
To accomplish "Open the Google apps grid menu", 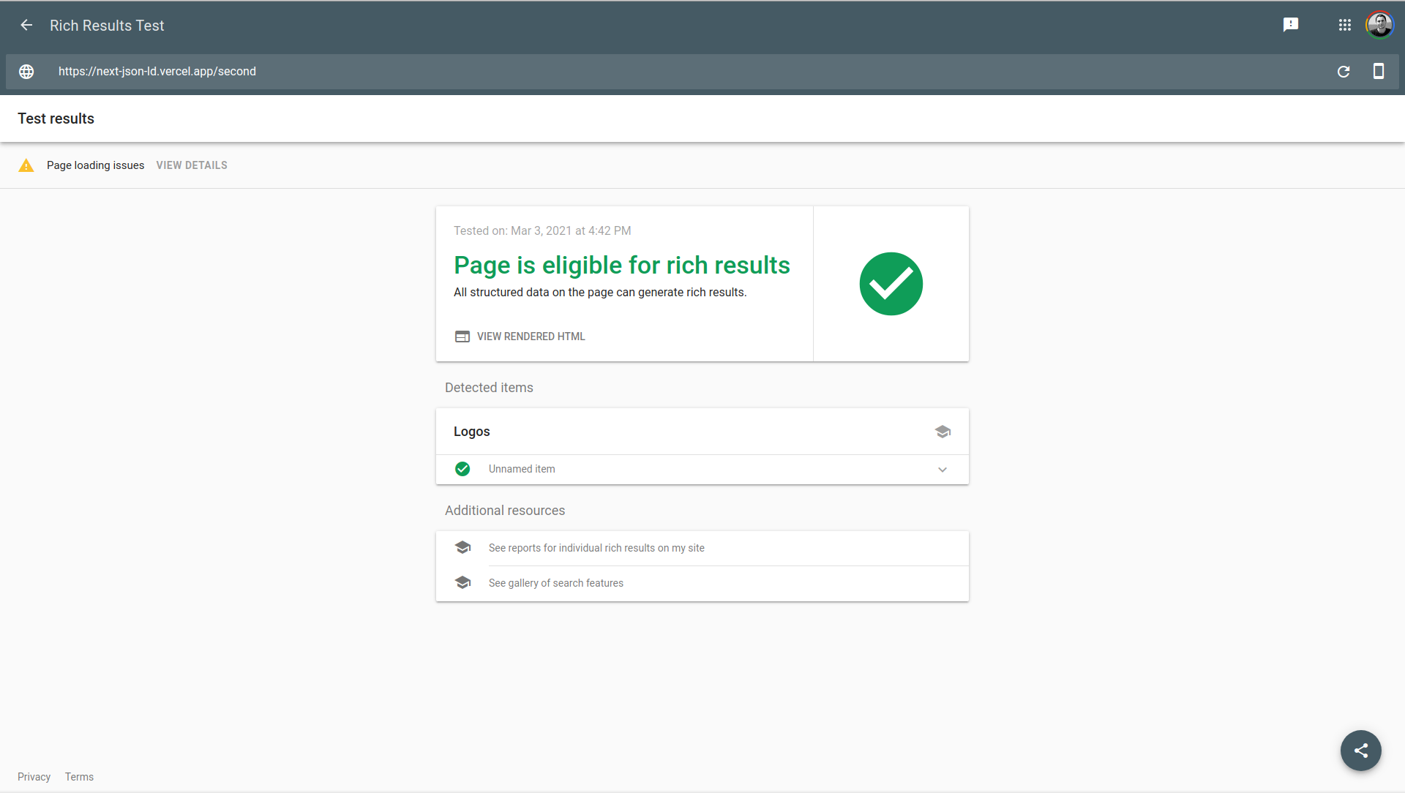I will [1344, 24].
